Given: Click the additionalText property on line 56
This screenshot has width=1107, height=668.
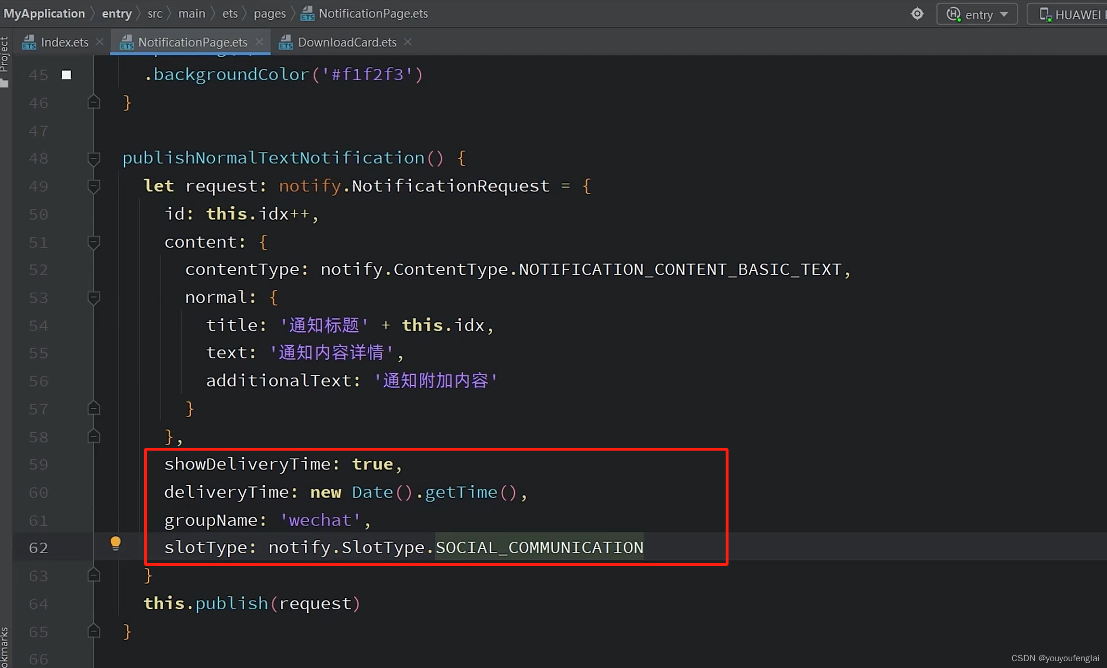Looking at the screenshot, I should (279, 381).
